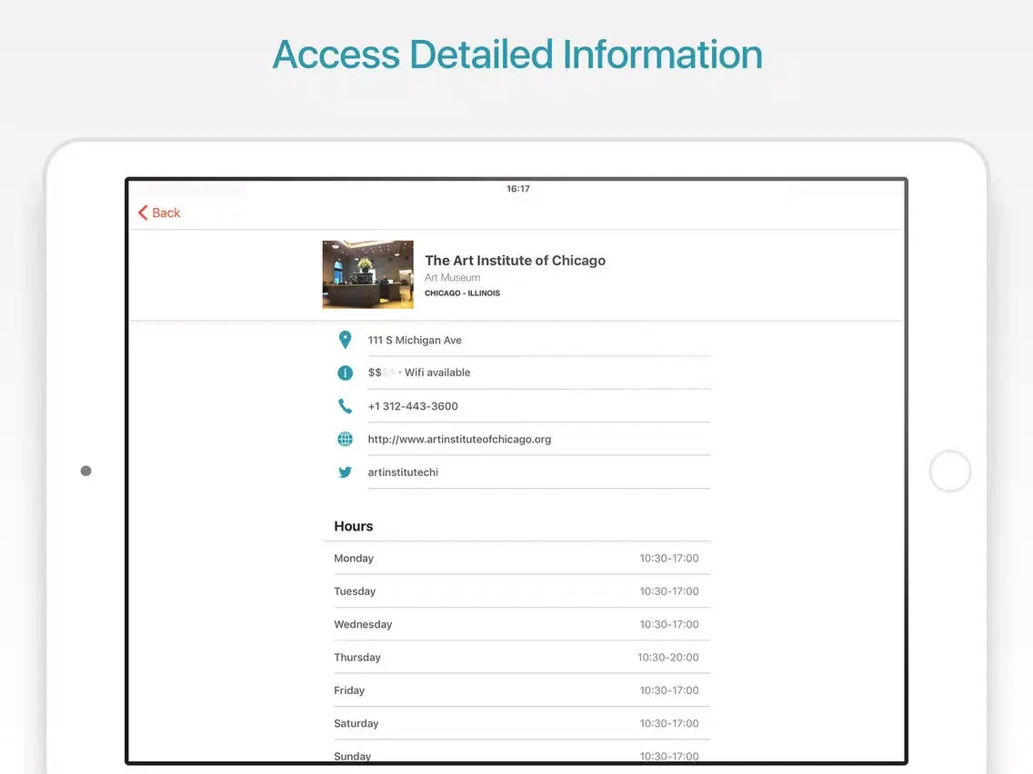This screenshot has width=1033, height=774.
Task: Click the CHICAGO - ILLINOIS label
Action: tap(462, 293)
